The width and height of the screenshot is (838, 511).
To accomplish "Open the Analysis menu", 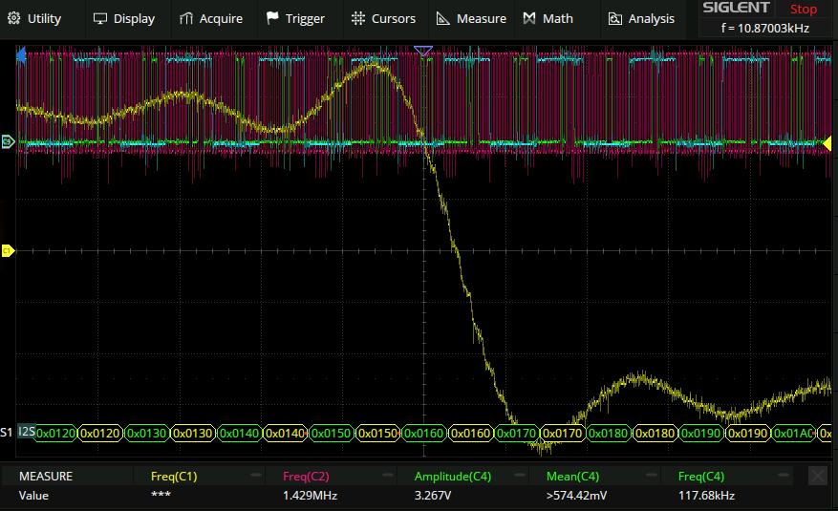I will tap(641, 18).
